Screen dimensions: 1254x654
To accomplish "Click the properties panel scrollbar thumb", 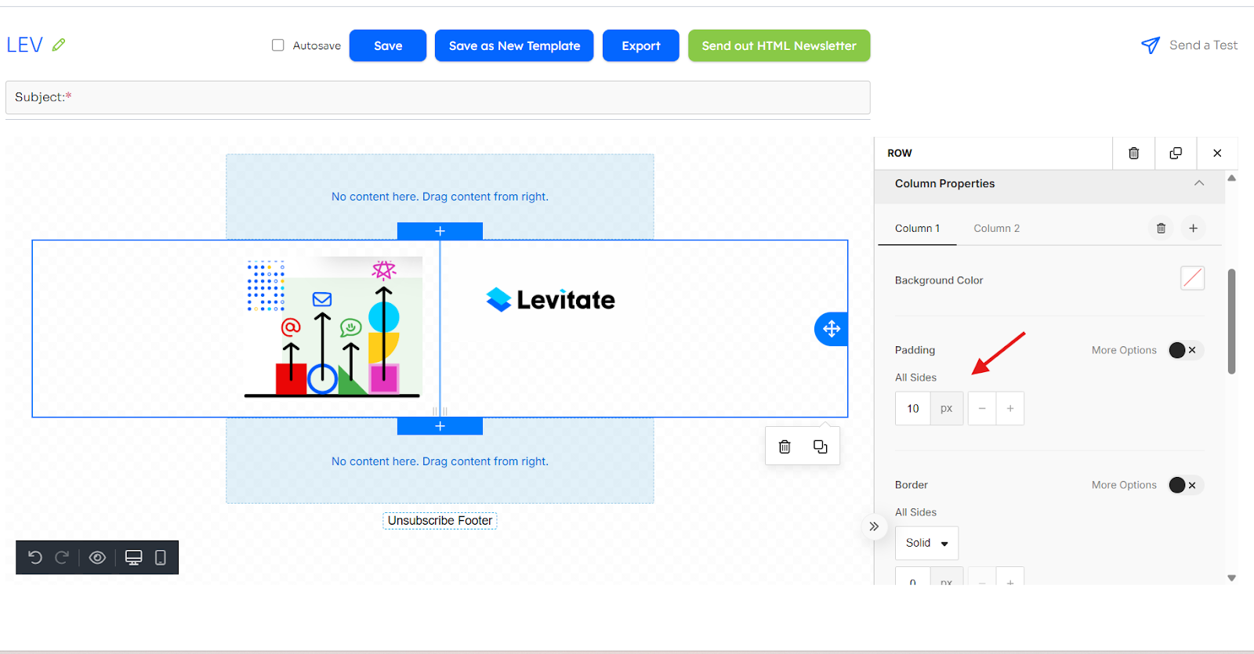I will coord(1231,321).
